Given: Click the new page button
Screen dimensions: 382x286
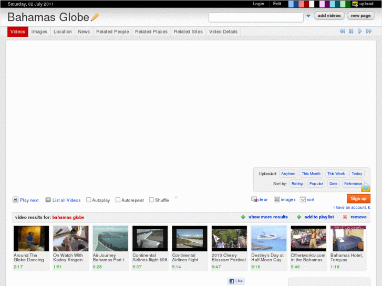Looking at the screenshot, I should tap(361, 16).
